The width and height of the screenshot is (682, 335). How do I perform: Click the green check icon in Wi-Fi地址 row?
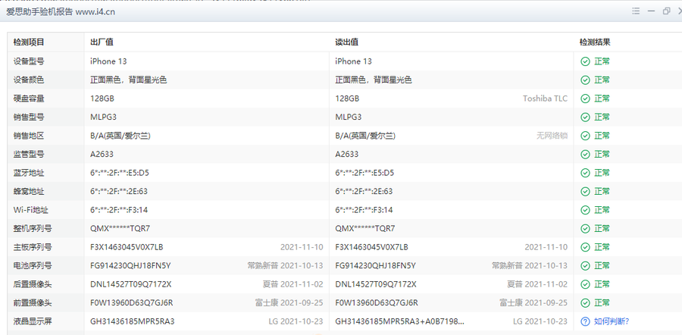pyautogui.click(x=586, y=210)
